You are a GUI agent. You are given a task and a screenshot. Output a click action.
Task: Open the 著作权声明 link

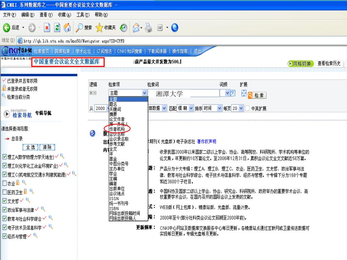[x=206, y=142]
